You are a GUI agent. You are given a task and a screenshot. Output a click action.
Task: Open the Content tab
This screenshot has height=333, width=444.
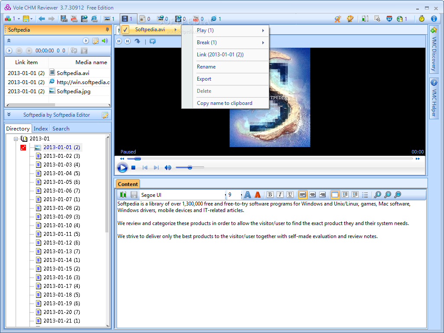[128, 184]
